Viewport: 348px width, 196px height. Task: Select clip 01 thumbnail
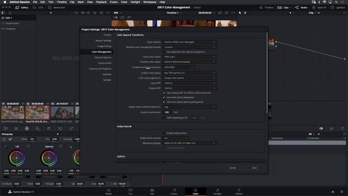pos(13,113)
